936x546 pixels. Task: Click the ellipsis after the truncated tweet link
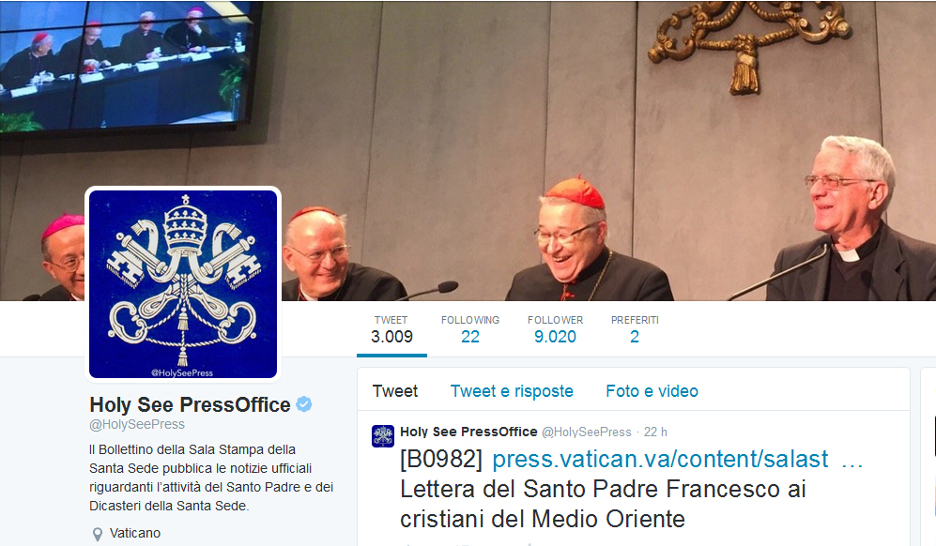852,461
